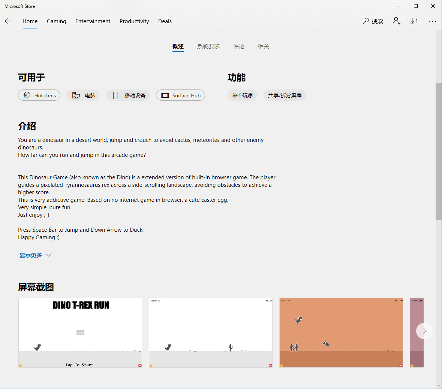Expand description with 显示更多
The image size is (442, 389).
pyautogui.click(x=36, y=255)
